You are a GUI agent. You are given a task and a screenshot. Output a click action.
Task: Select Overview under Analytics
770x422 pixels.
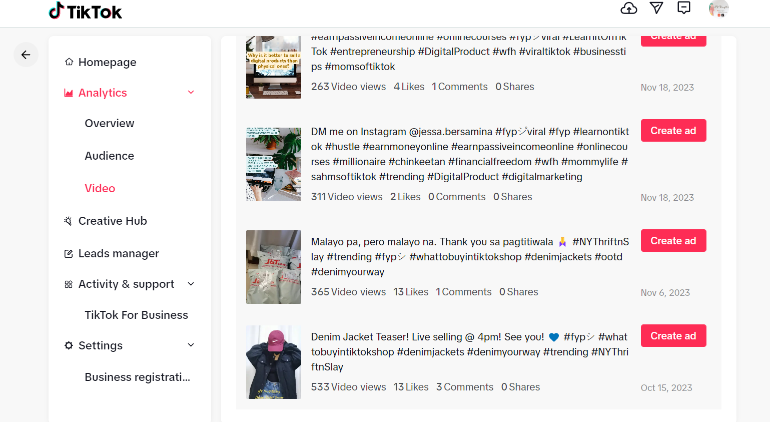(110, 123)
